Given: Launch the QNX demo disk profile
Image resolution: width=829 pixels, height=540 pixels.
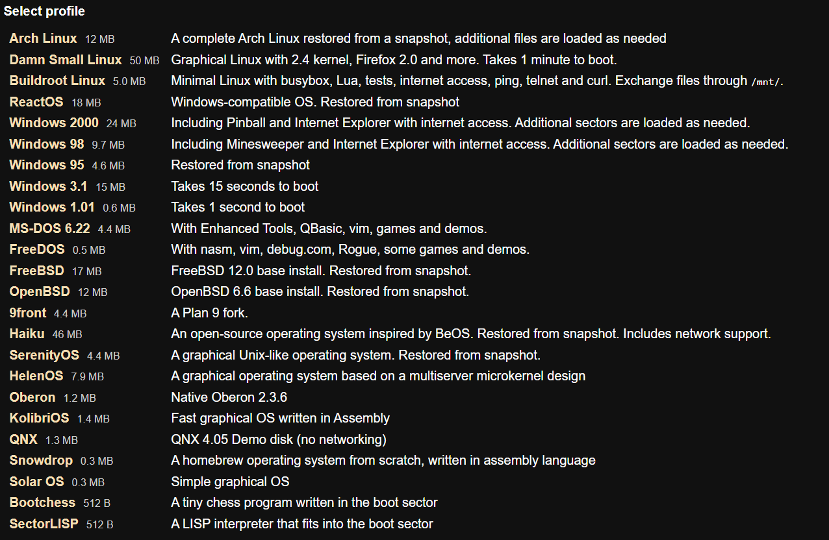Looking at the screenshot, I should [x=23, y=439].
